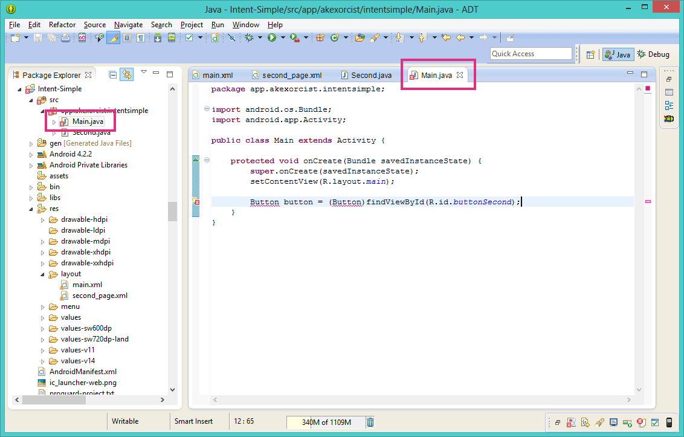This screenshot has height=437, width=684.
Task: Collapse the res folder
Action: coord(31,209)
